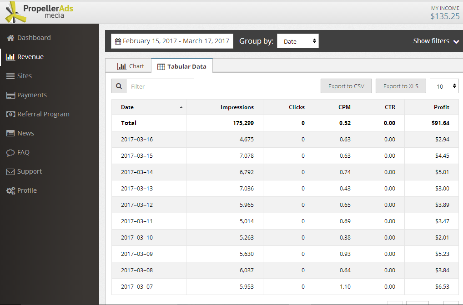This screenshot has height=305, width=463.
Task: Click the profit value $2.01
Action: click(x=442, y=237)
